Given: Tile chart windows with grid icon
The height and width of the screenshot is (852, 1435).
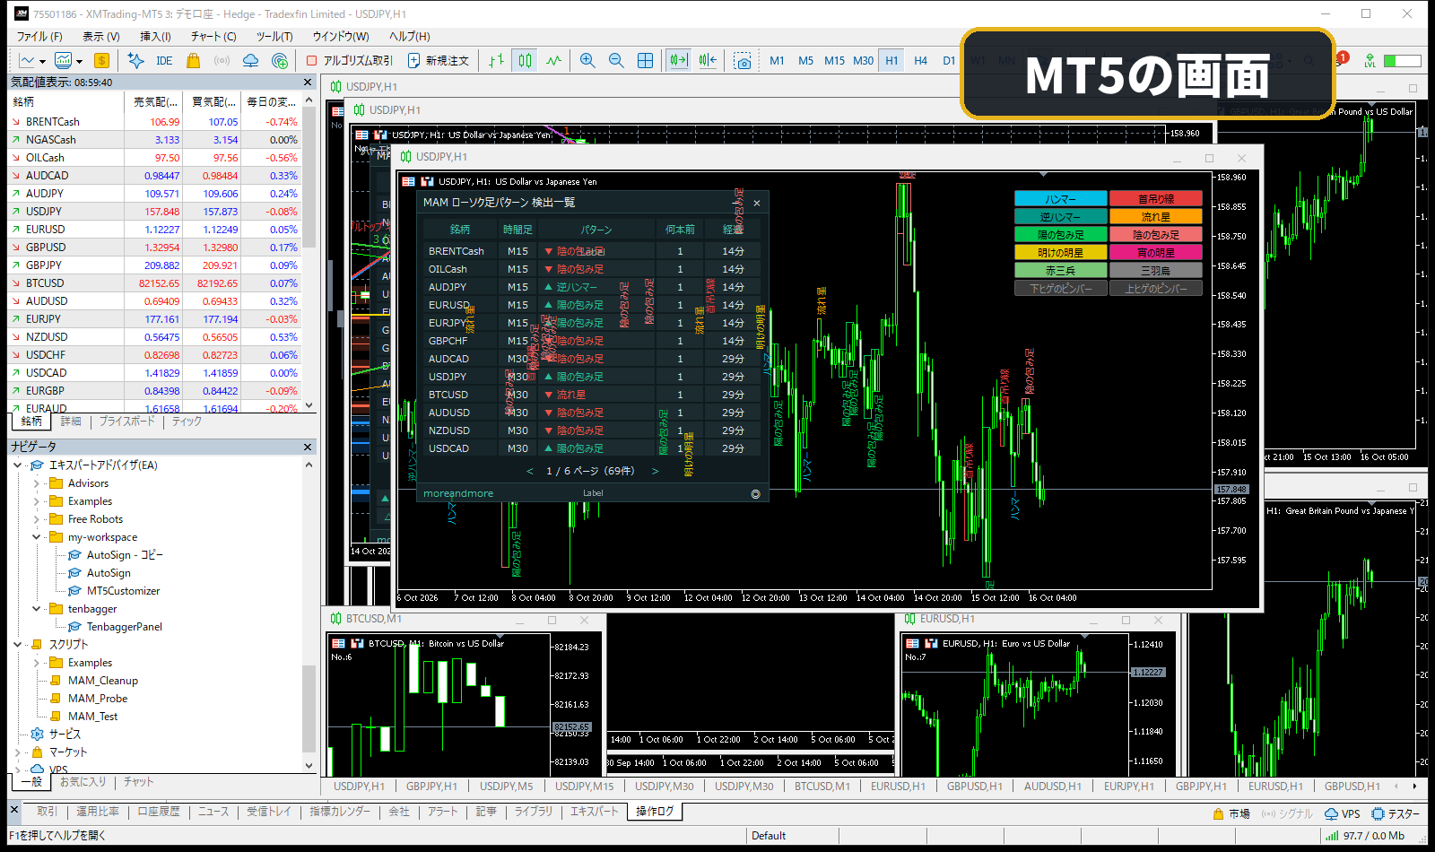Looking at the screenshot, I should click(x=645, y=61).
